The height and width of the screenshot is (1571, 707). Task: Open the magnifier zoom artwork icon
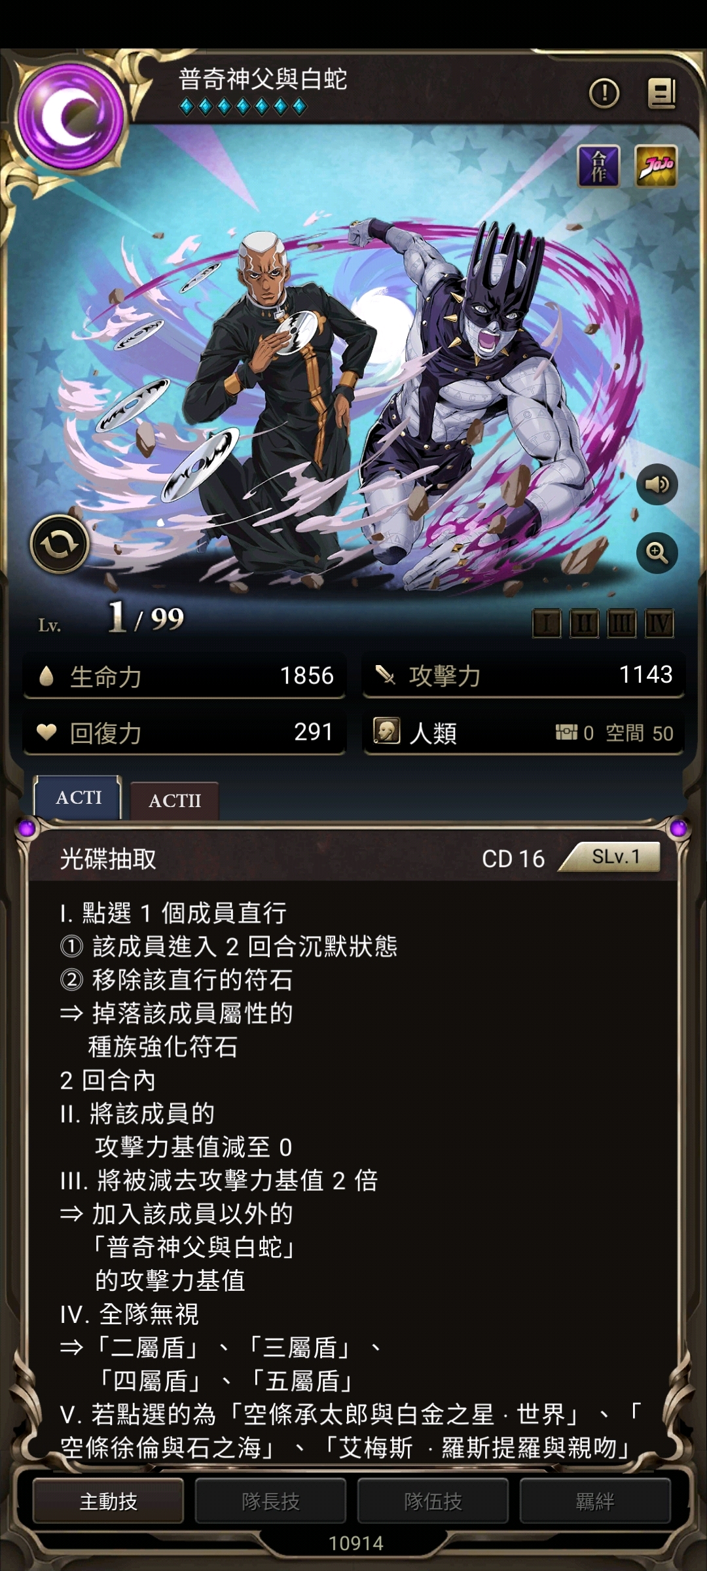[x=657, y=552]
